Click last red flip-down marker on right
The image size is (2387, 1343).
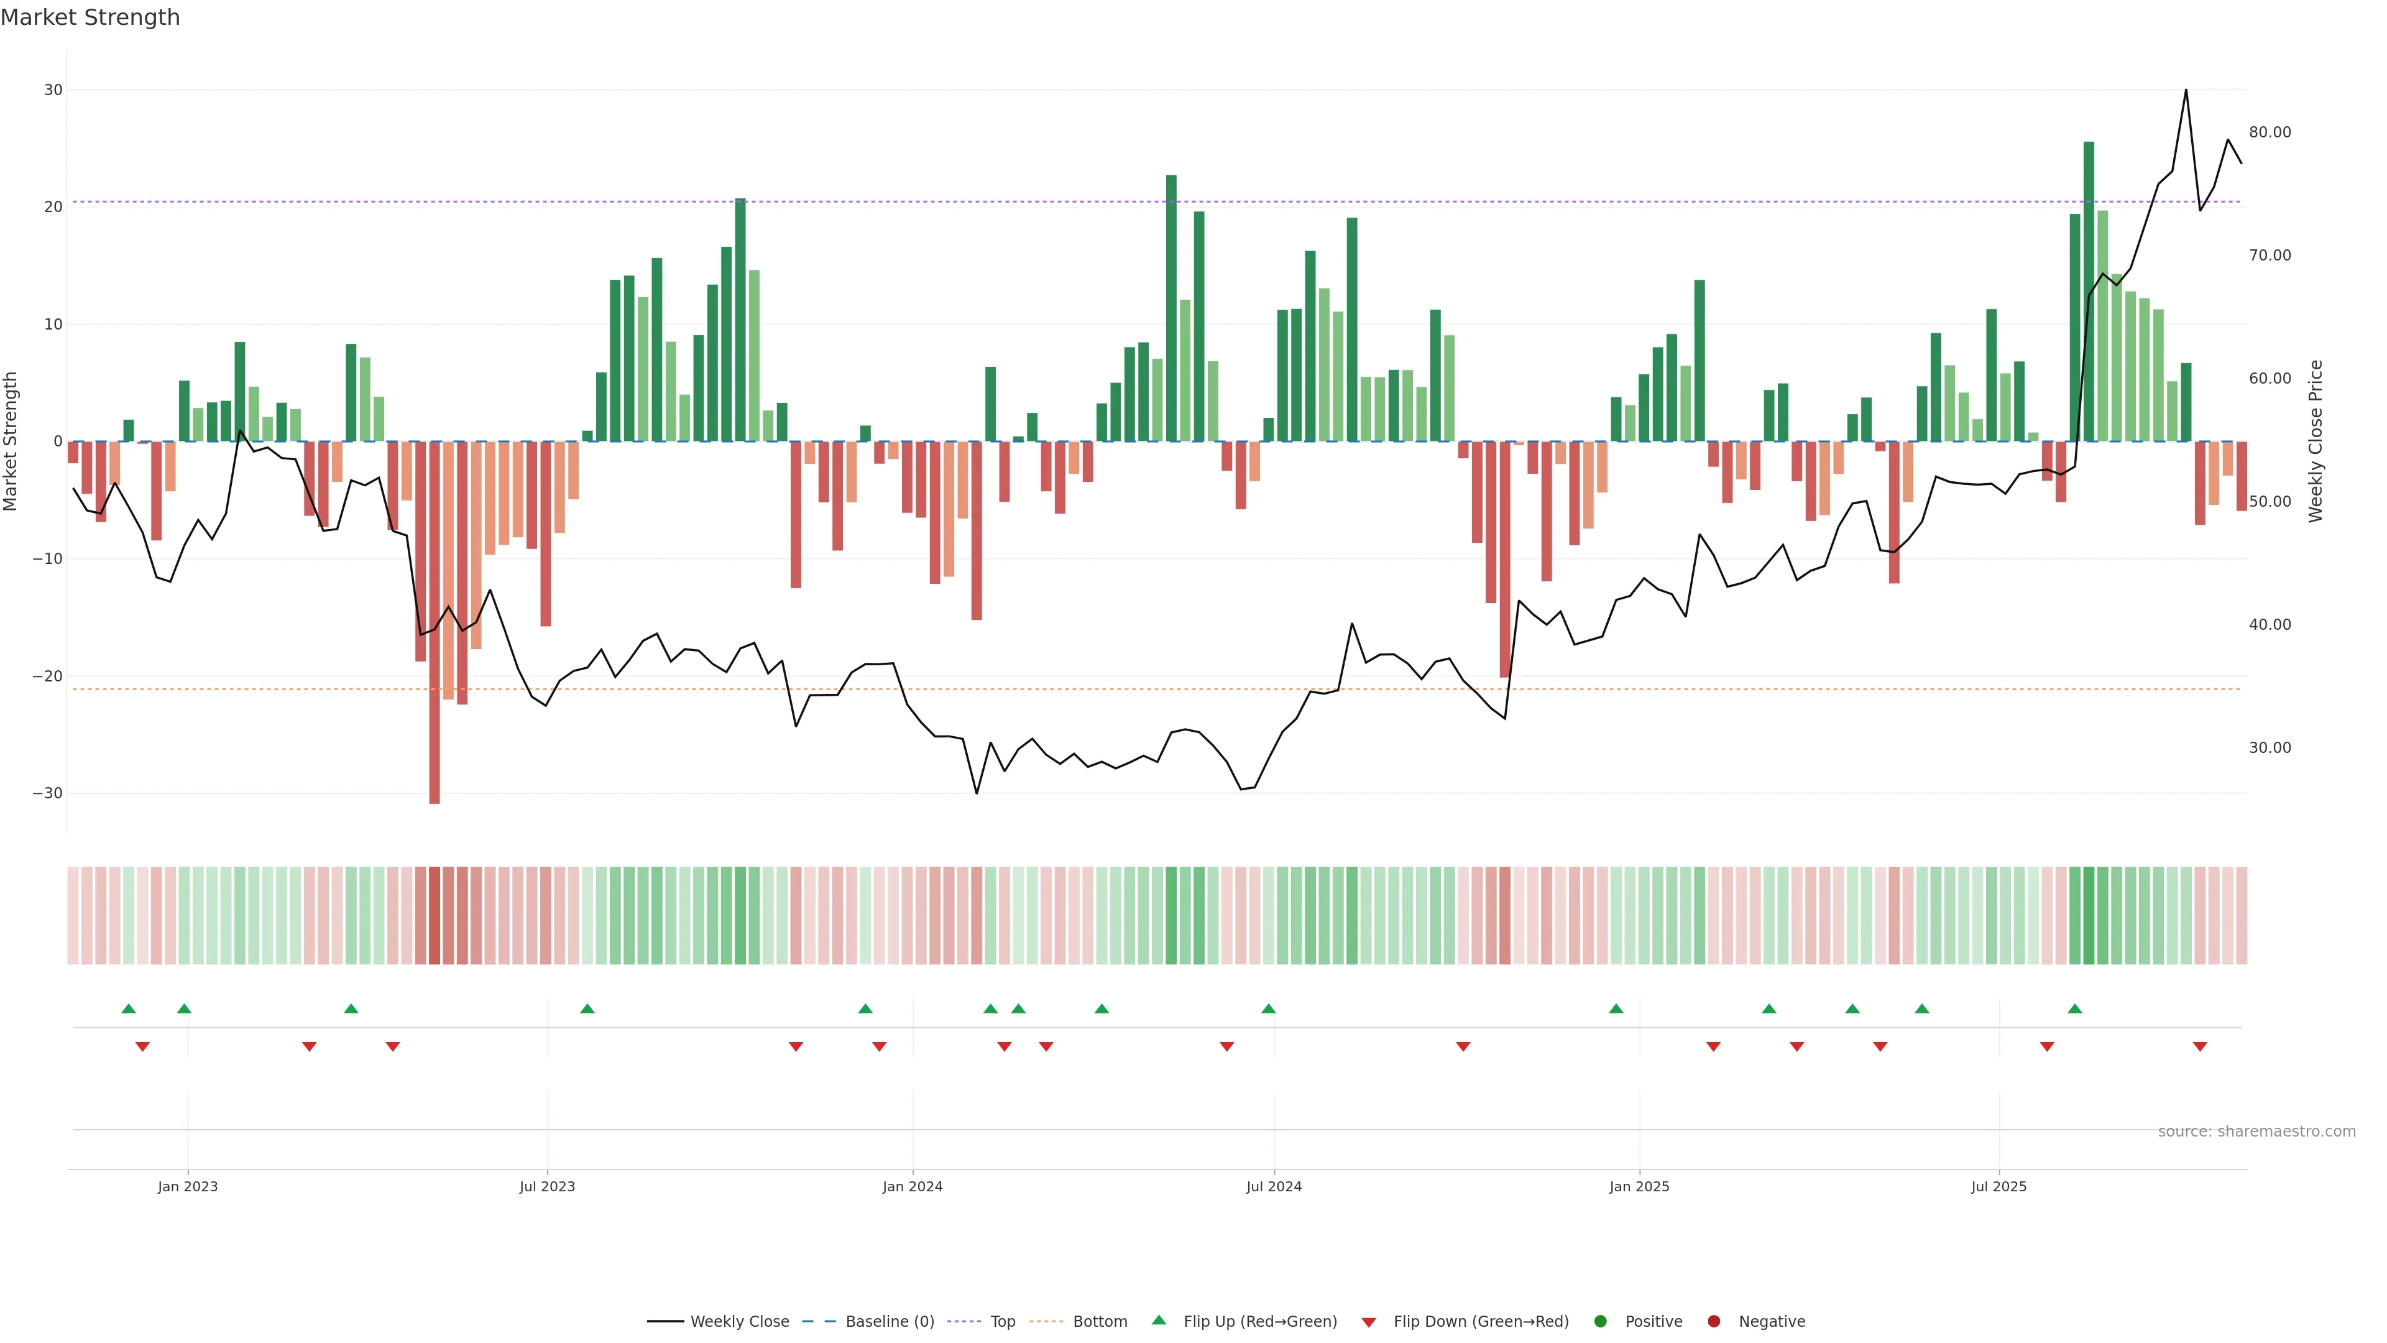point(2200,1046)
